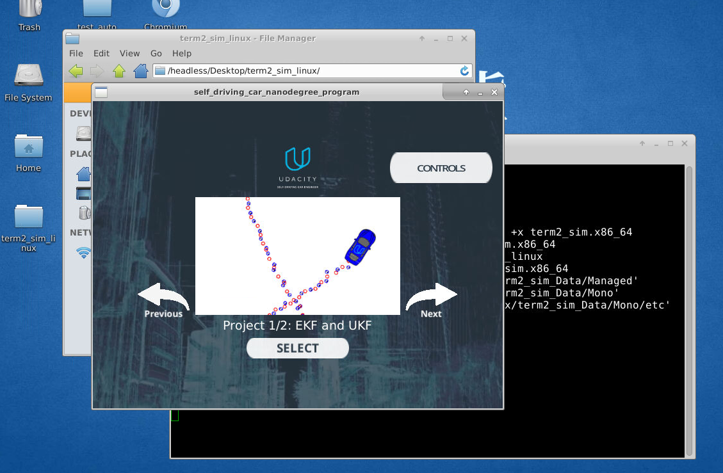Click the Udacity logo in simulator
The height and width of the screenshot is (473, 723).
tap(298, 168)
